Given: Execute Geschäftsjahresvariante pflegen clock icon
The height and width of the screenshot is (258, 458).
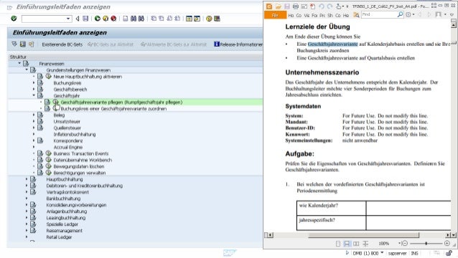Looking at the screenshot, I should pos(55,102).
